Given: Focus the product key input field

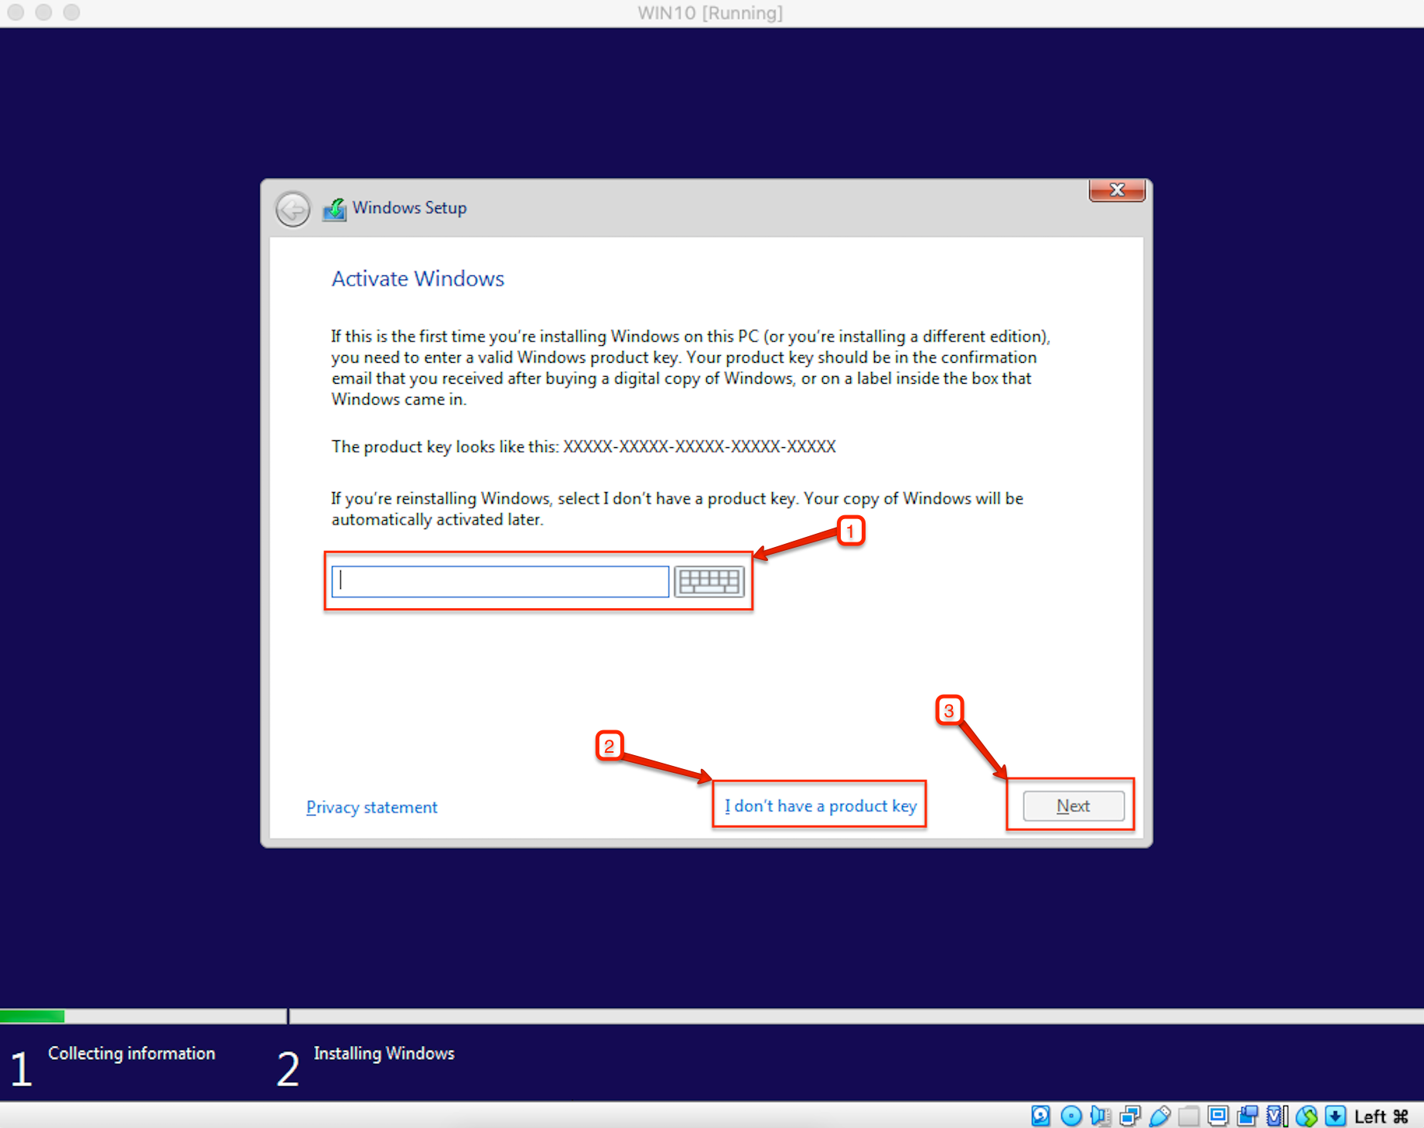Looking at the screenshot, I should (500, 581).
